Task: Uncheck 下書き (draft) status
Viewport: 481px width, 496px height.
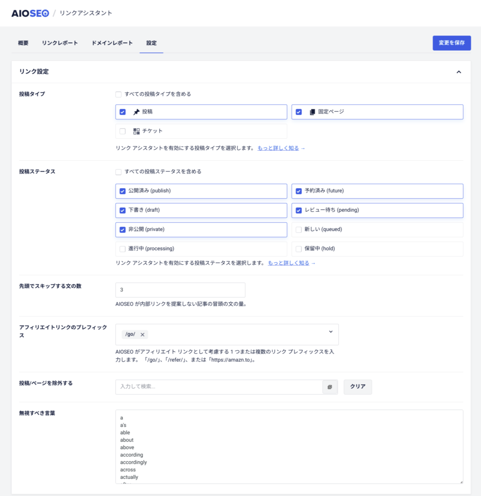Action: click(x=122, y=210)
